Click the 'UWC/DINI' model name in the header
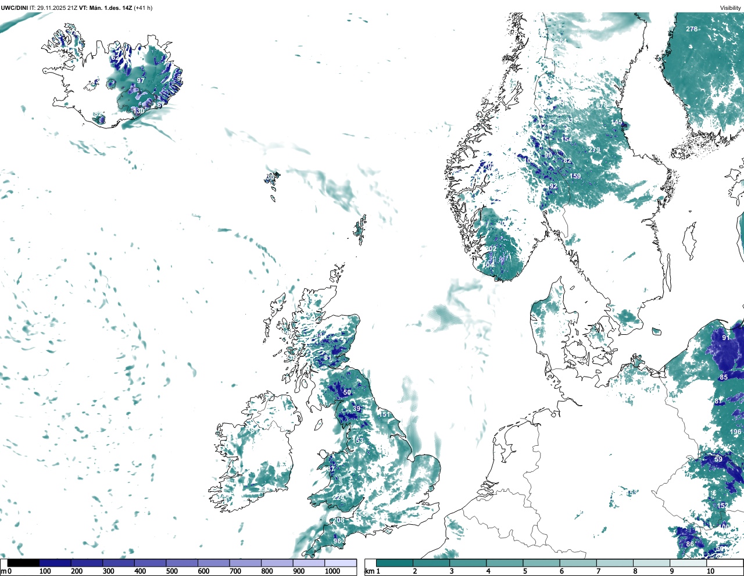744x576 pixels. point(15,8)
